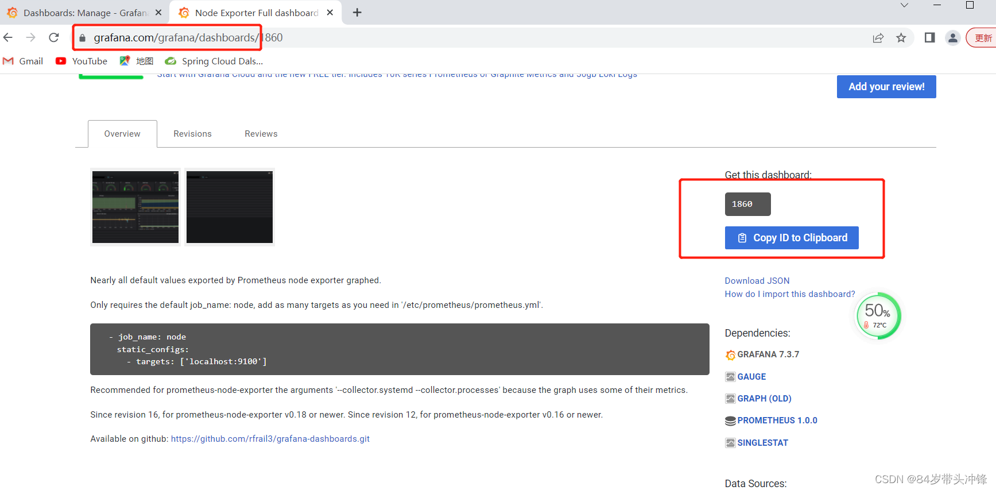Switch to the Reviews tab
This screenshot has width=996, height=490.
pyautogui.click(x=261, y=134)
